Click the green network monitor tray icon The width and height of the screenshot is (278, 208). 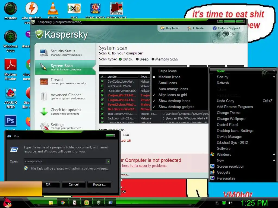click(224, 203)
